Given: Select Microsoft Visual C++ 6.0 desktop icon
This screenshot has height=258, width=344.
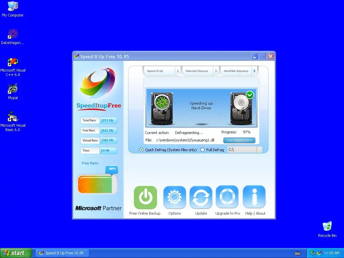Looking at the screenshot, I should pyautogui.click(x=13, y=67).
